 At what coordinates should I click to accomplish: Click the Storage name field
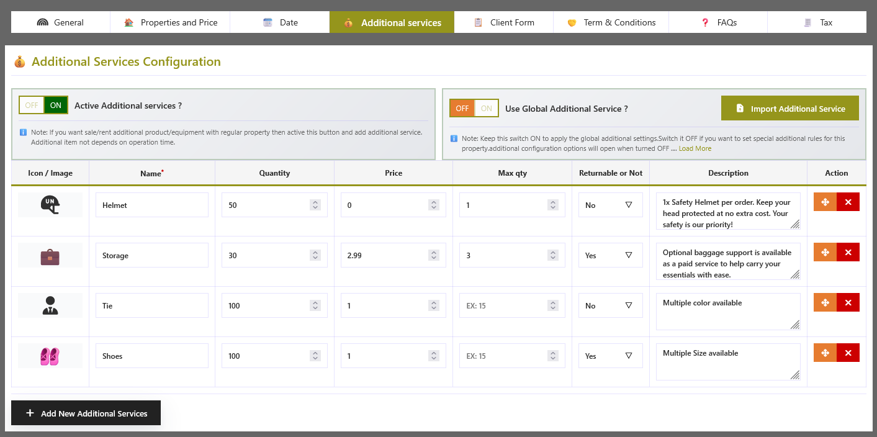coord(152,255)
